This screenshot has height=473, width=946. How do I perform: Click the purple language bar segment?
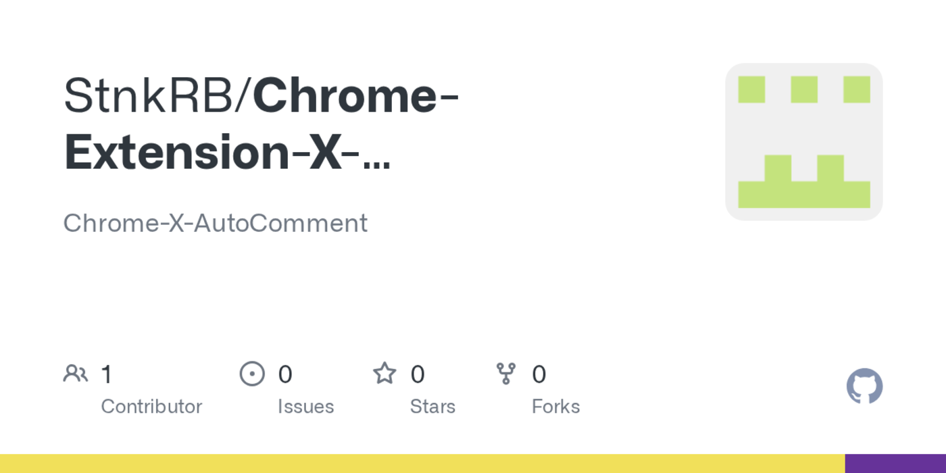click(x=895, y=464)
